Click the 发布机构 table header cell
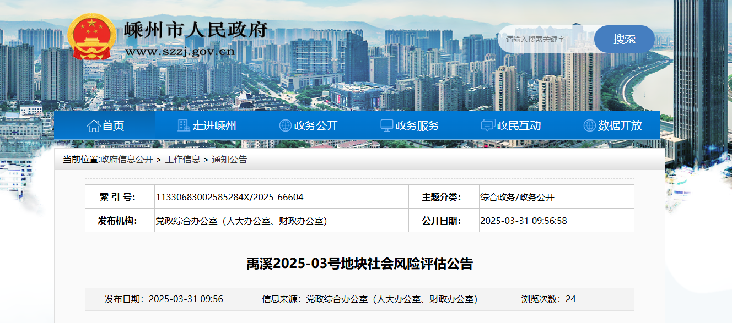Image resolution: width=732 pixels, height=323 pixels. click(x=120, y=221)
